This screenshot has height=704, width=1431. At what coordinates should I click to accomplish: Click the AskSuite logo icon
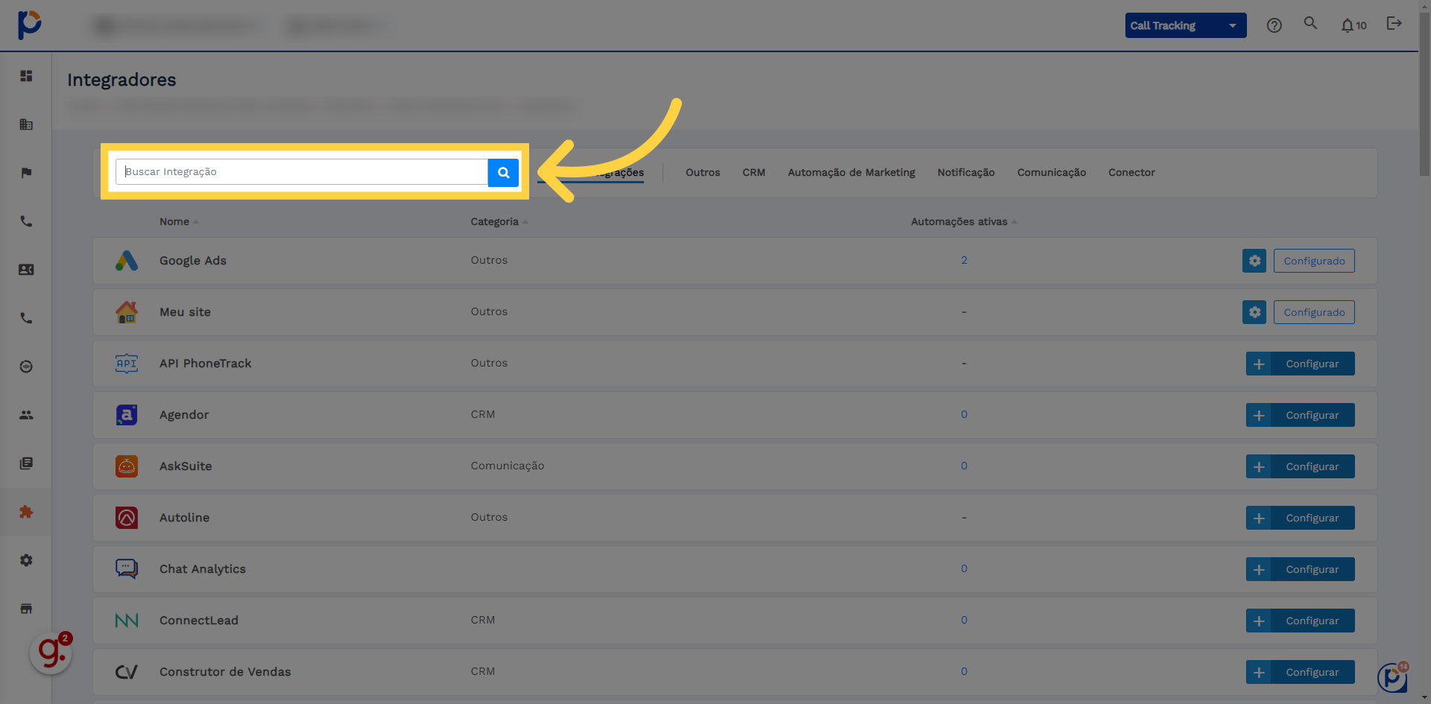coord(127,466)
